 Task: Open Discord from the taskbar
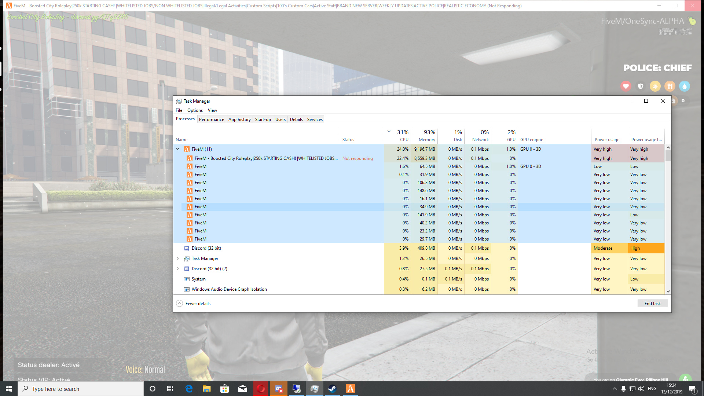point(279,389)
